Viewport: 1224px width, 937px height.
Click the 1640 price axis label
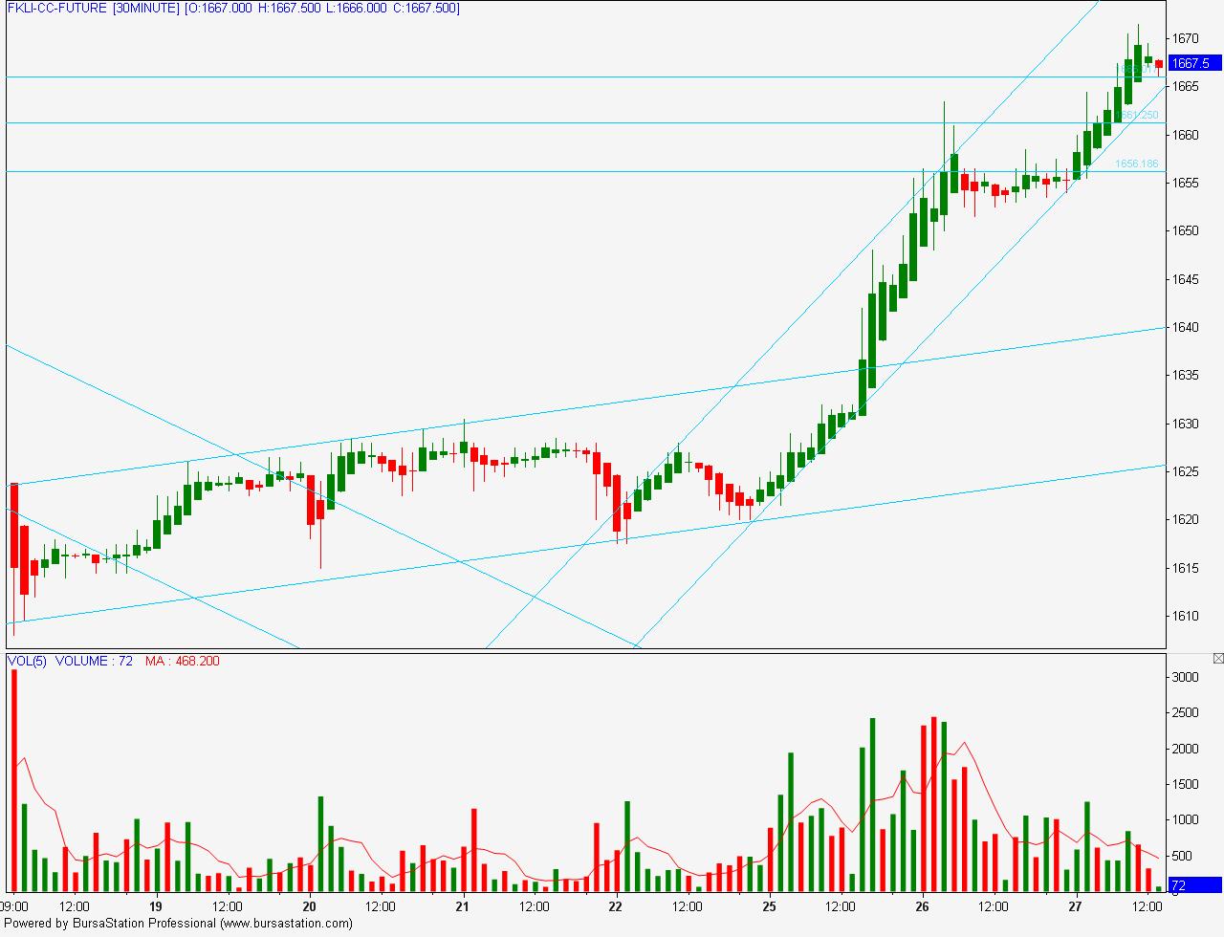tap(1186, 327)
